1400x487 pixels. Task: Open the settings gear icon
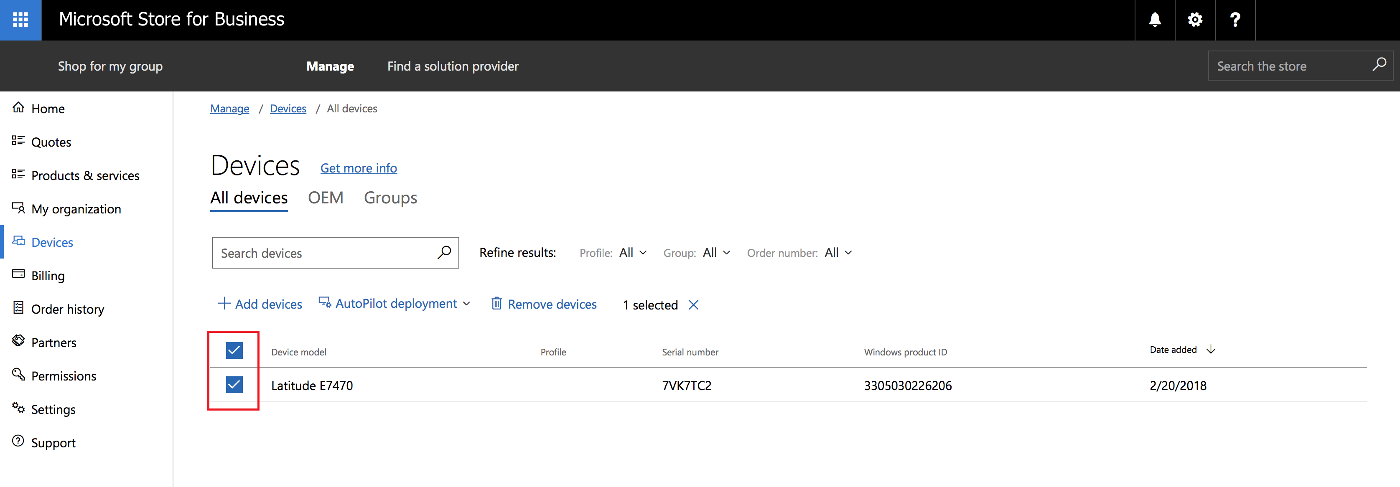pyautogui.click(x=1194, y=20)
